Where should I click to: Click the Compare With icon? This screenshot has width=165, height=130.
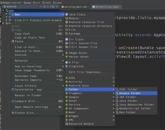point(13,101)
